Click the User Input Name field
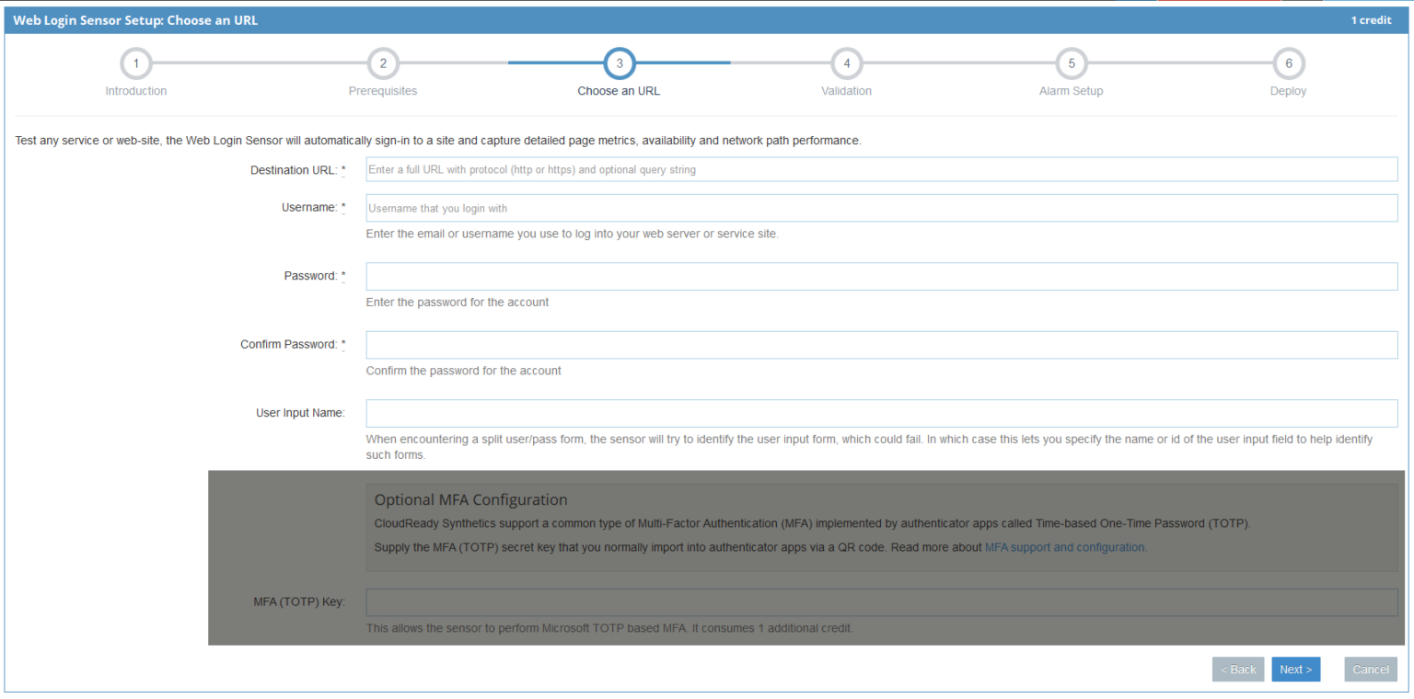 (881, 413)
